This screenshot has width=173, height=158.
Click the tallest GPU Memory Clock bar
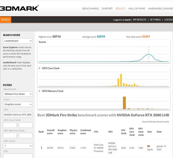click(124, 103)
